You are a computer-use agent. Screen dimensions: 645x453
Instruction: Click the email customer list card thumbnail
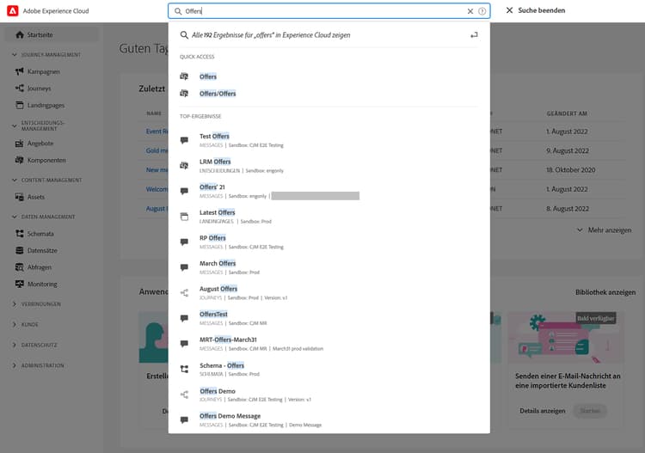coord(567,337)
